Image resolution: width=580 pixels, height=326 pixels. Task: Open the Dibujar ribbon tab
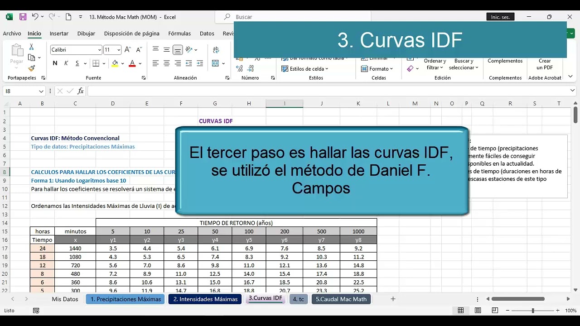coord(86,34)
